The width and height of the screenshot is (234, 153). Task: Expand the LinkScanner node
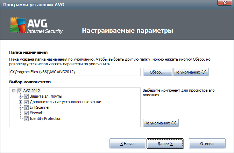pyautogui.click(x=20, y=107)
